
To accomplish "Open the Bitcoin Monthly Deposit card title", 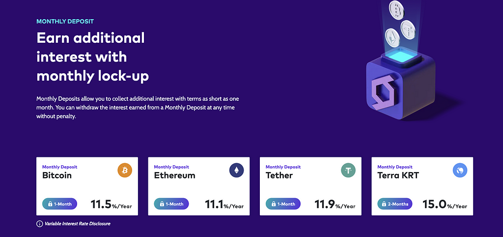I will [x=57, y=176].
